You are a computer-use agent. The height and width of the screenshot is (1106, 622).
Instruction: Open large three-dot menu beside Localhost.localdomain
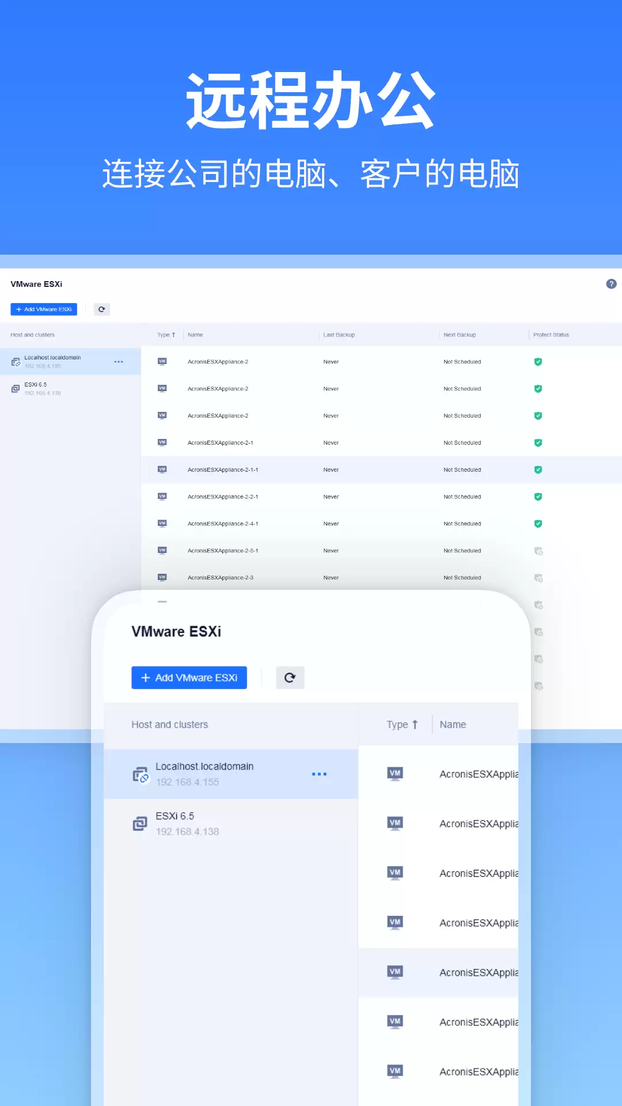(319, 774)
